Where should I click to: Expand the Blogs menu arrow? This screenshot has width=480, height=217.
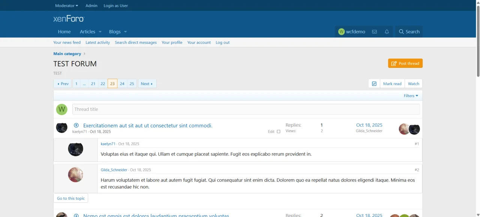125,32
